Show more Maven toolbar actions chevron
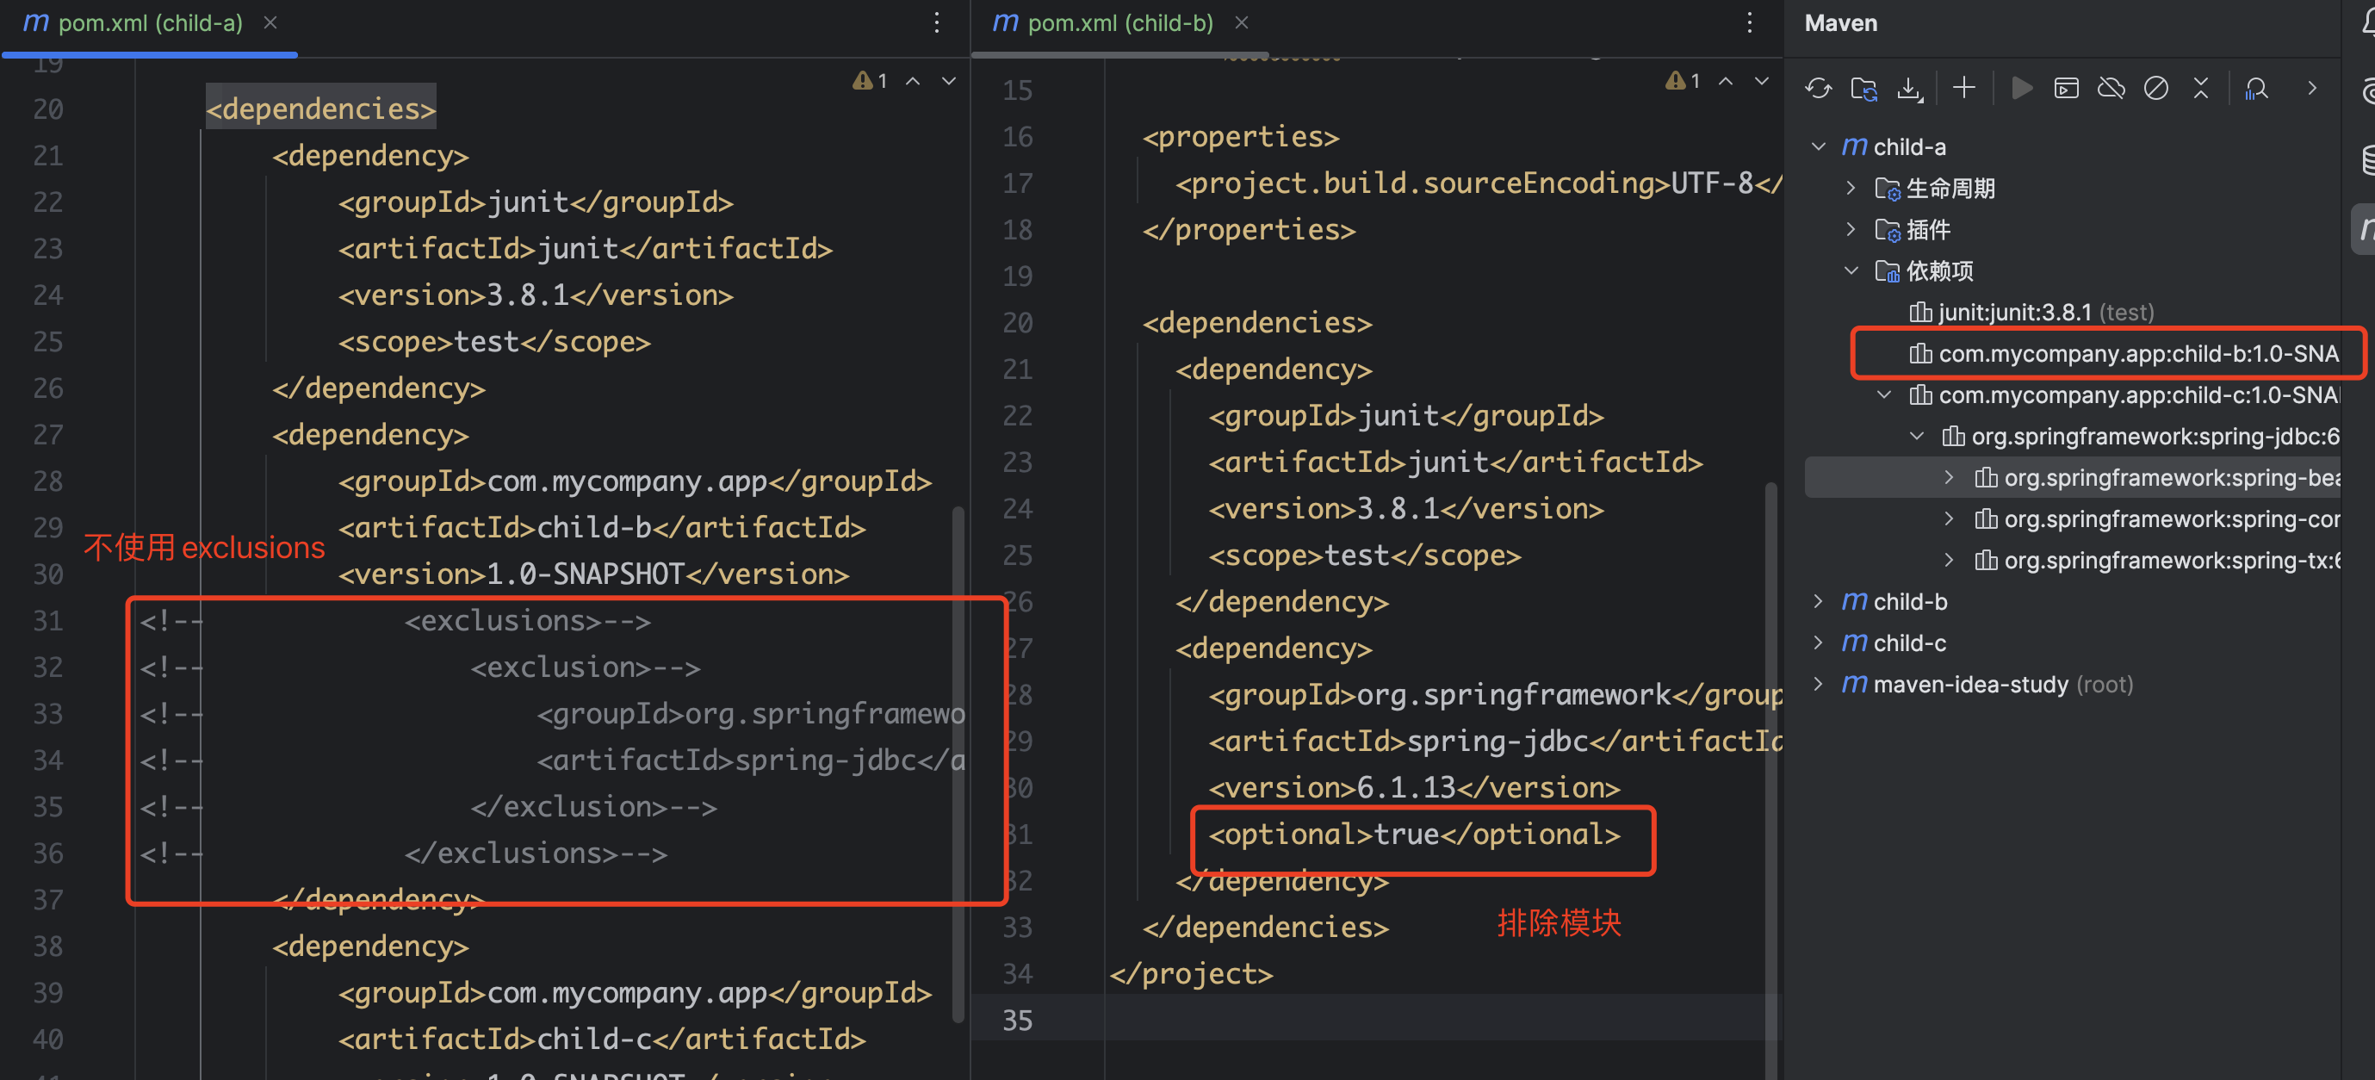 point(2311,88)
